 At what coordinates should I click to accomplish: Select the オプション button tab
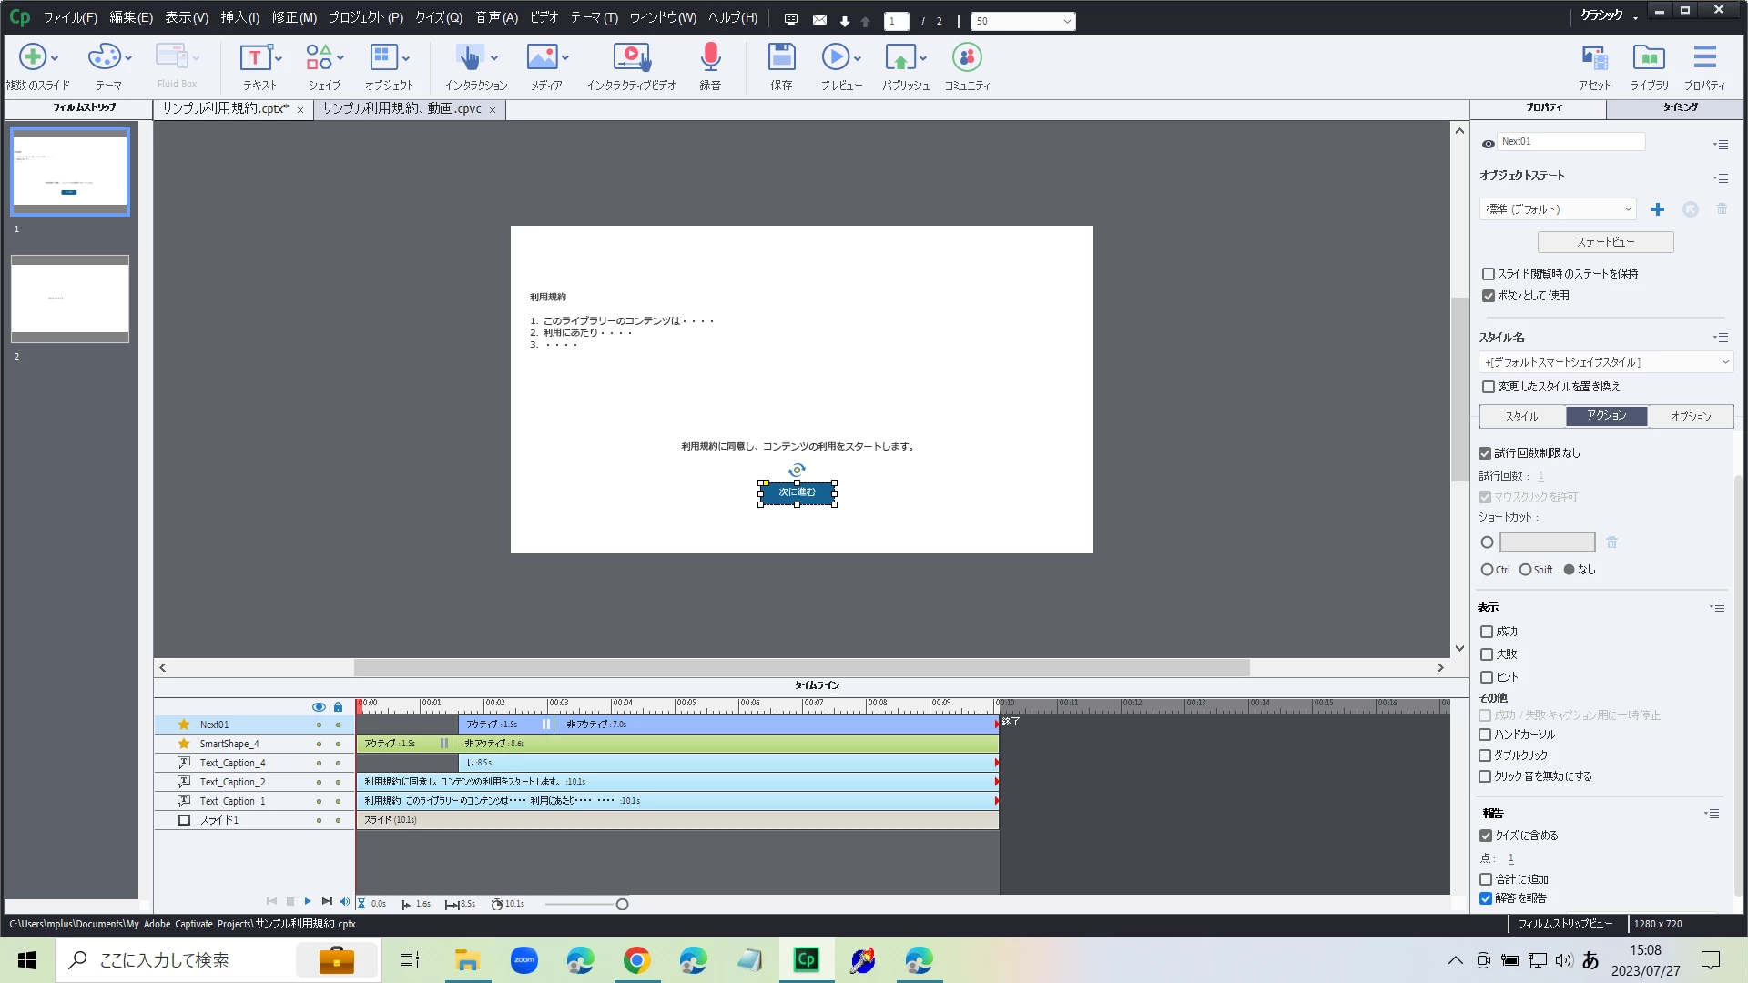coord(1691,417)
